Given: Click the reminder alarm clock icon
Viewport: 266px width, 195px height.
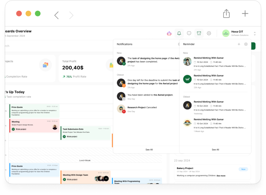Looking at the screenshot, I should [199, 33].
